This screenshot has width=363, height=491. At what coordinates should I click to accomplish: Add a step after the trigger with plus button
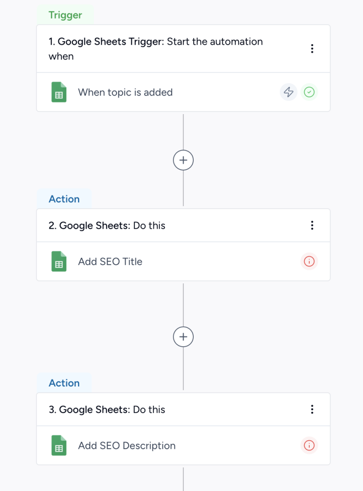pyautogui.click(x=183, y=160)
